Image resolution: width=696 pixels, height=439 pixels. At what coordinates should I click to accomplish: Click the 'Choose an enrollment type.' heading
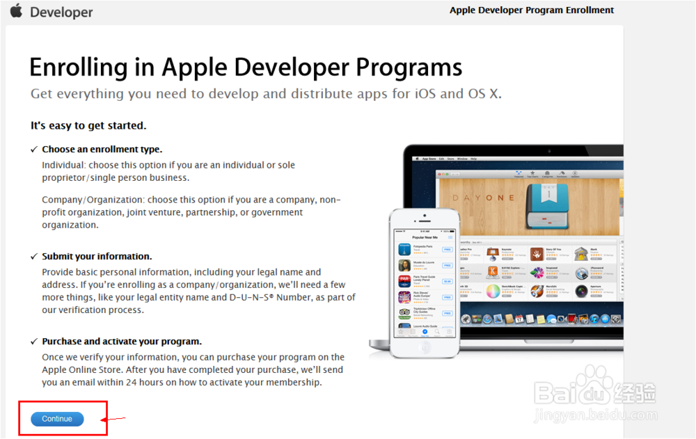pos(102,149)
